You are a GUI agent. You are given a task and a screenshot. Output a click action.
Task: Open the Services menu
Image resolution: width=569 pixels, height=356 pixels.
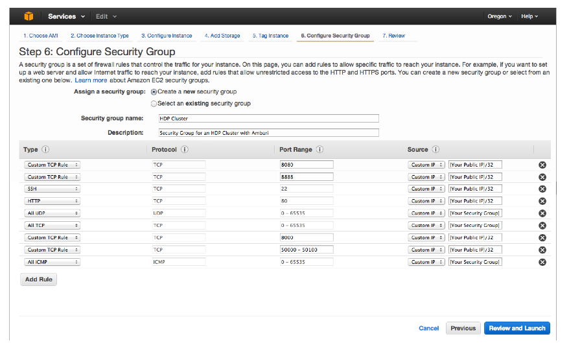66,16
